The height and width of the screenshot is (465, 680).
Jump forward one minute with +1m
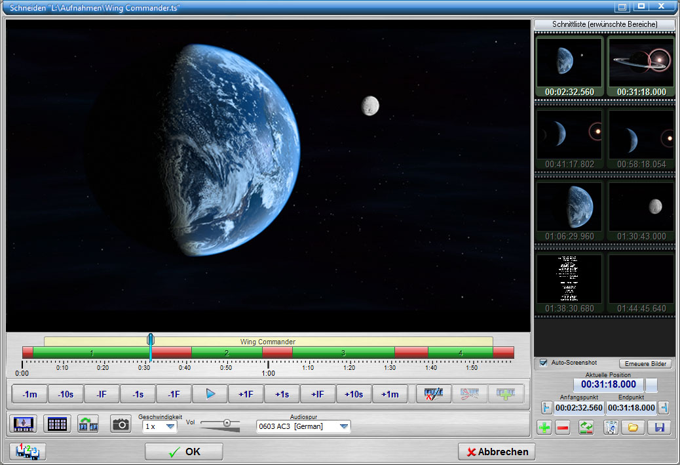click(390, 394)
